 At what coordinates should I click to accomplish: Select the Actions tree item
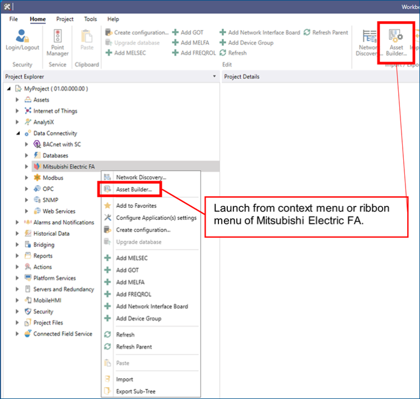pos(43,267)
